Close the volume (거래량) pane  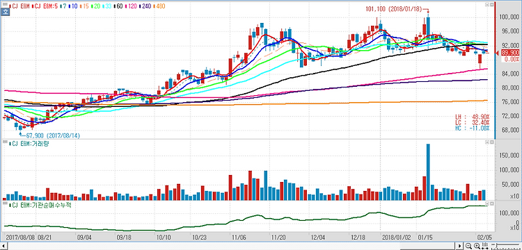[x=491, y=142]
